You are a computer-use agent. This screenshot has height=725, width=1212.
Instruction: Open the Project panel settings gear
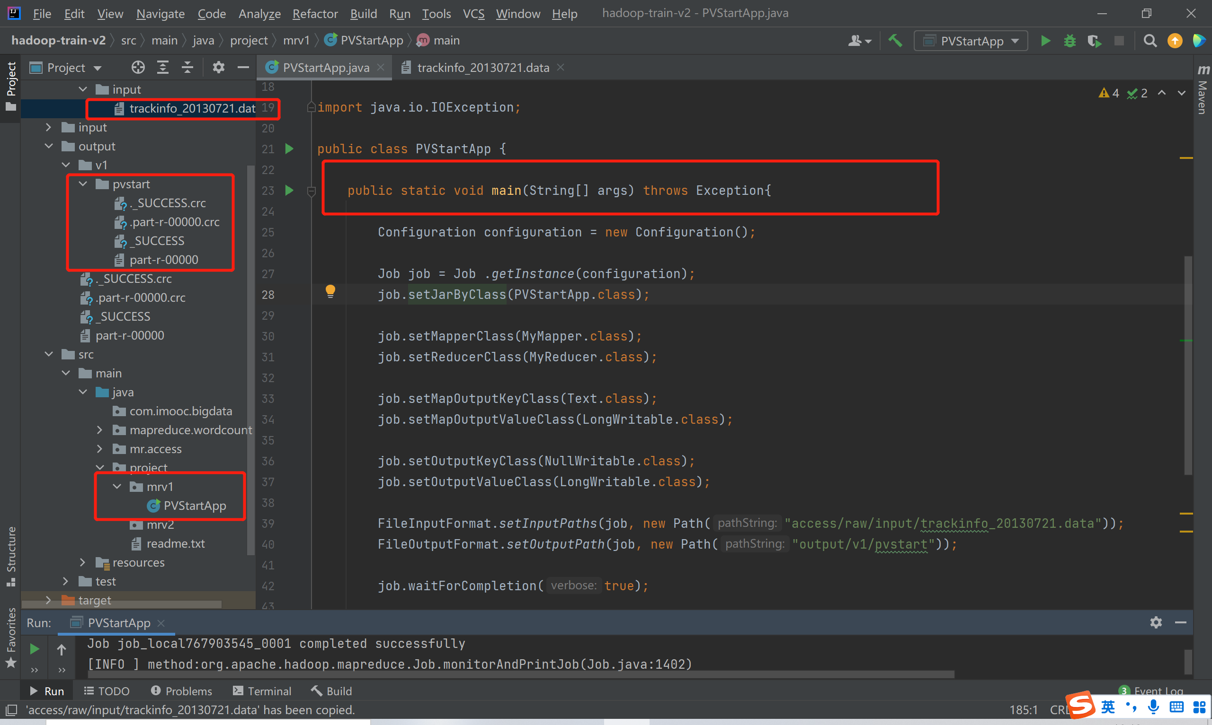tap(219, 68)
